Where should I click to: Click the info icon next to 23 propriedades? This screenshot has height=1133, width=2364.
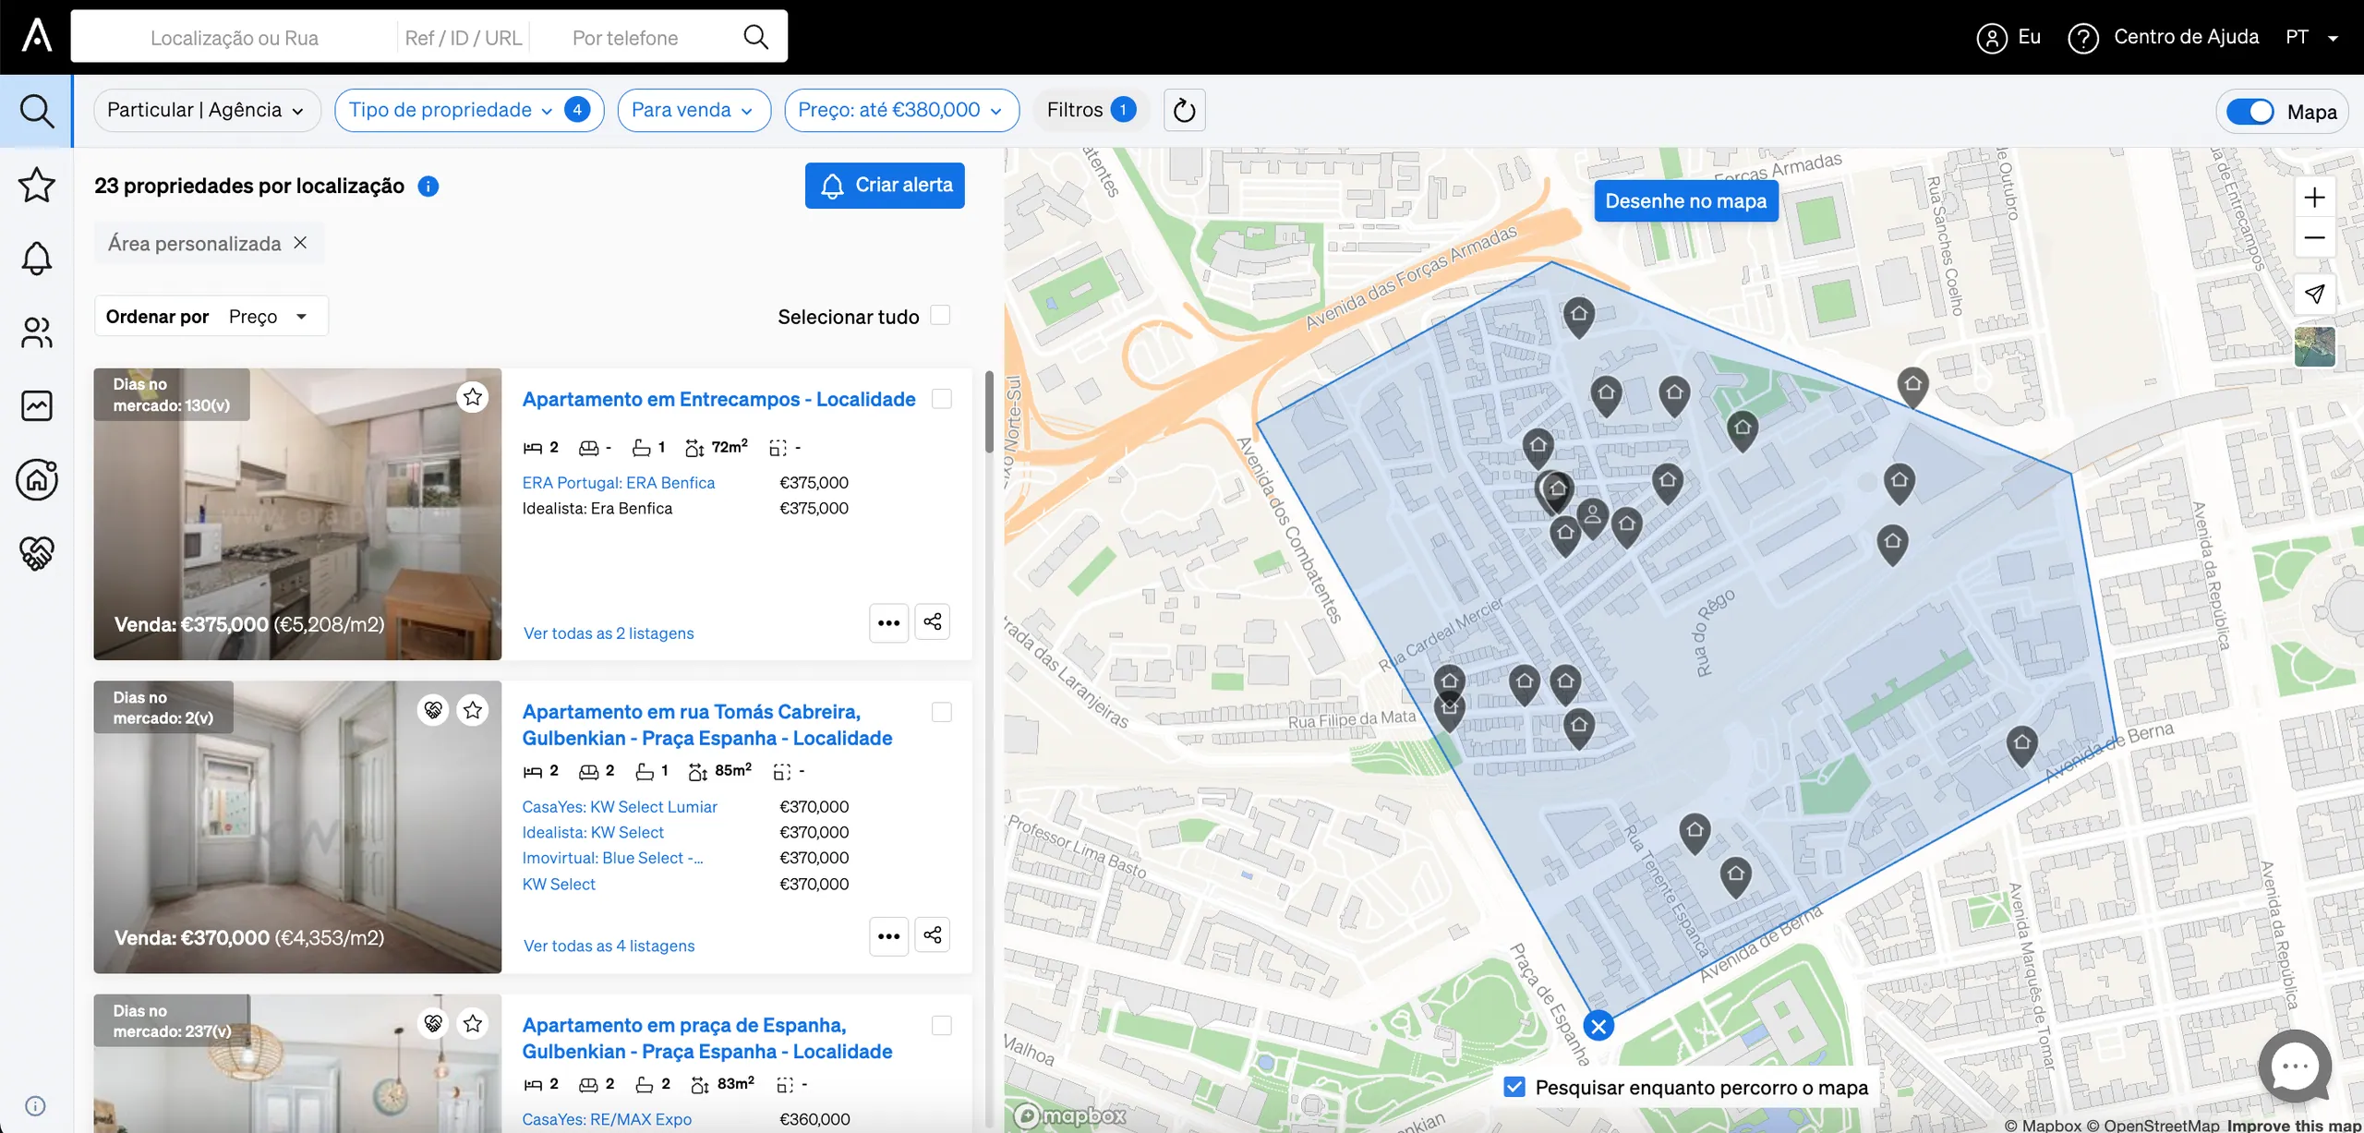(x=428, y=187)
